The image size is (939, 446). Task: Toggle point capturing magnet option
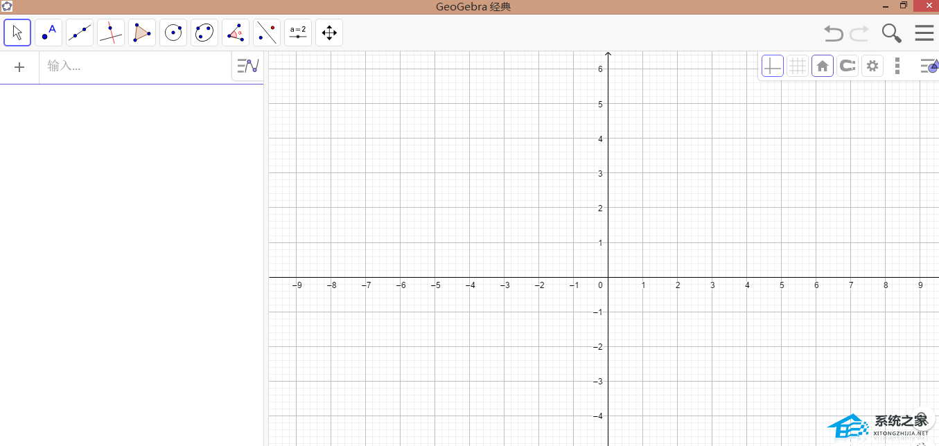click(848, 66)
